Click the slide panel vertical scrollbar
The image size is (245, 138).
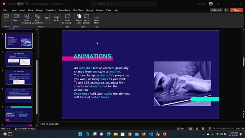[37, 87]
